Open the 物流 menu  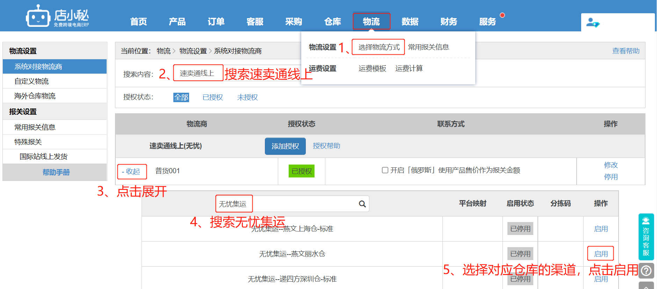[371, 22]
